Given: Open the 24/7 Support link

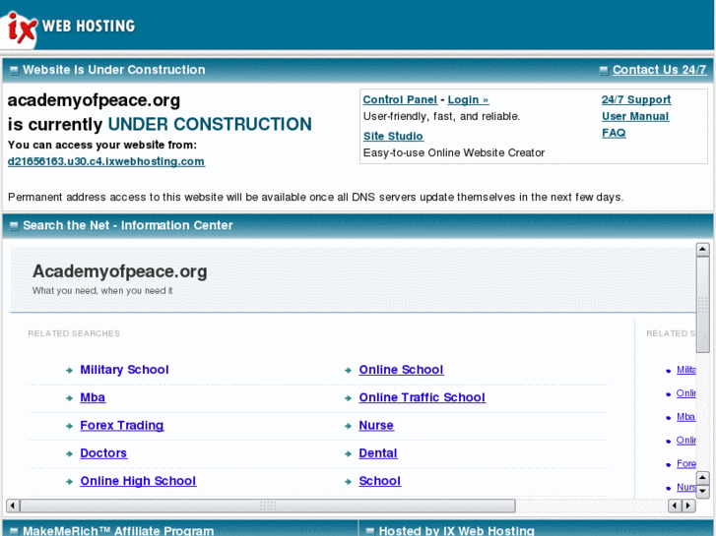Looking at the screenshot, I should click(636, 99).
